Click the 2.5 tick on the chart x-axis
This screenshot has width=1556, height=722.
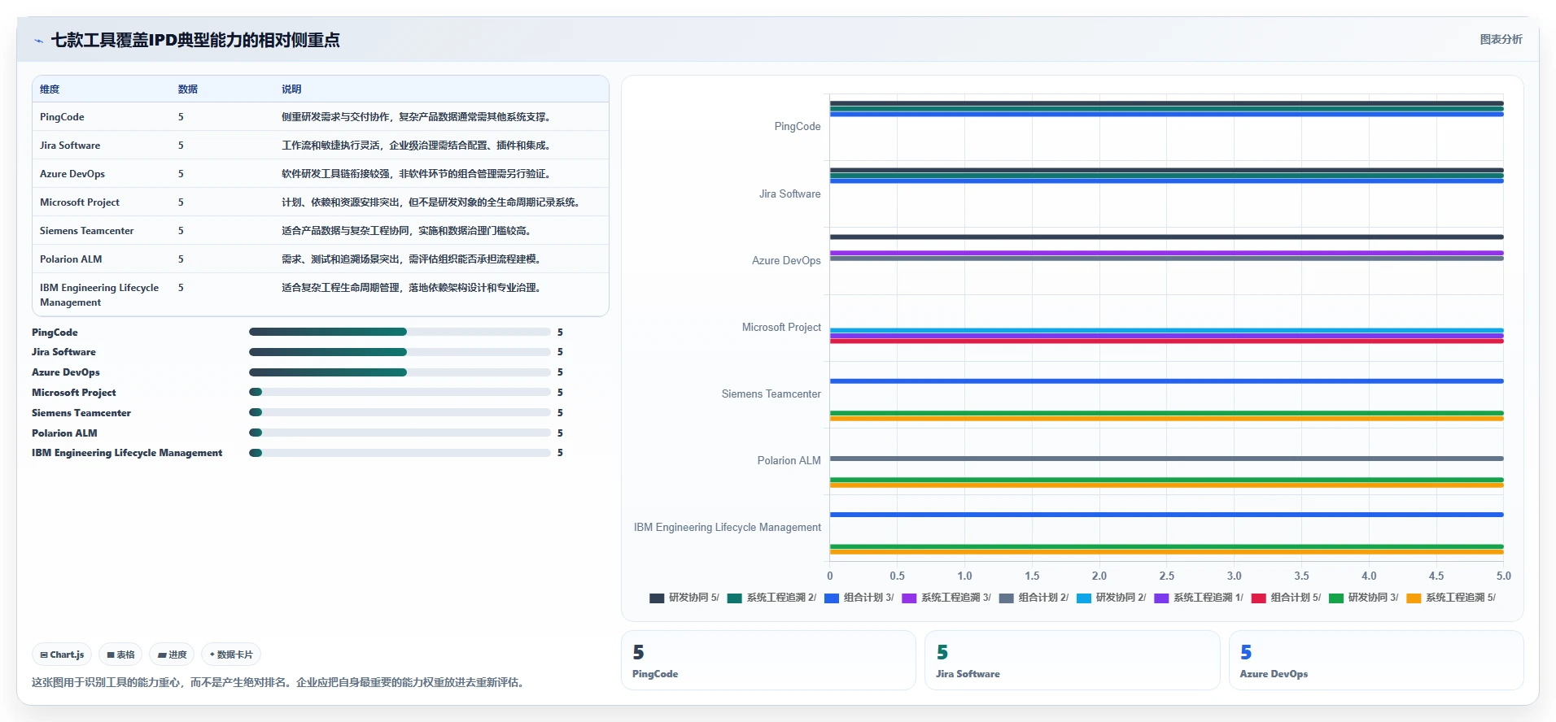pyautogui.click(x=1167, y=576)
